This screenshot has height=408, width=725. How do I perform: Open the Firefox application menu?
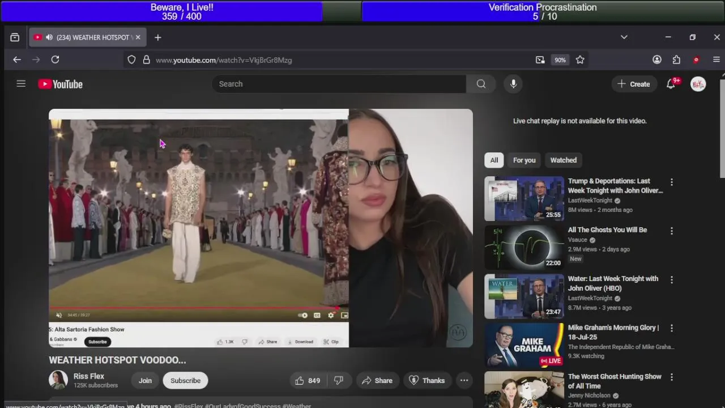coord(716,59)
